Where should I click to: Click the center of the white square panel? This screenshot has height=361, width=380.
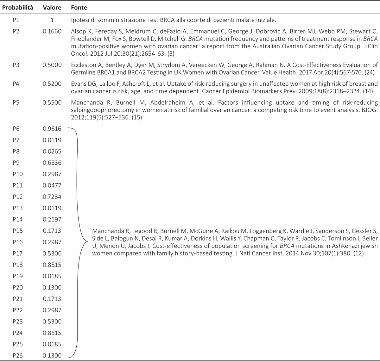(306, 171)
